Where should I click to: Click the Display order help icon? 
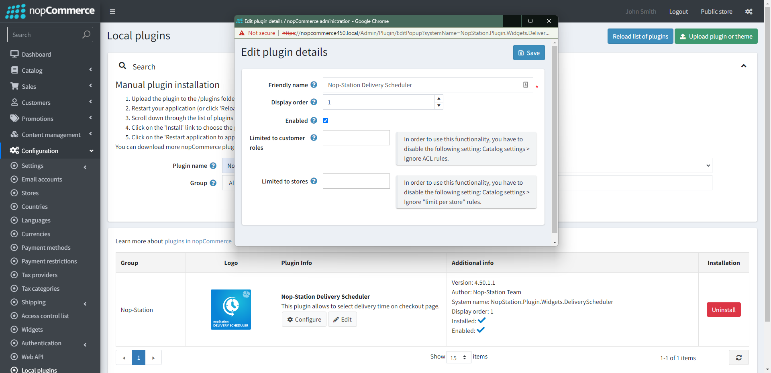314,102
